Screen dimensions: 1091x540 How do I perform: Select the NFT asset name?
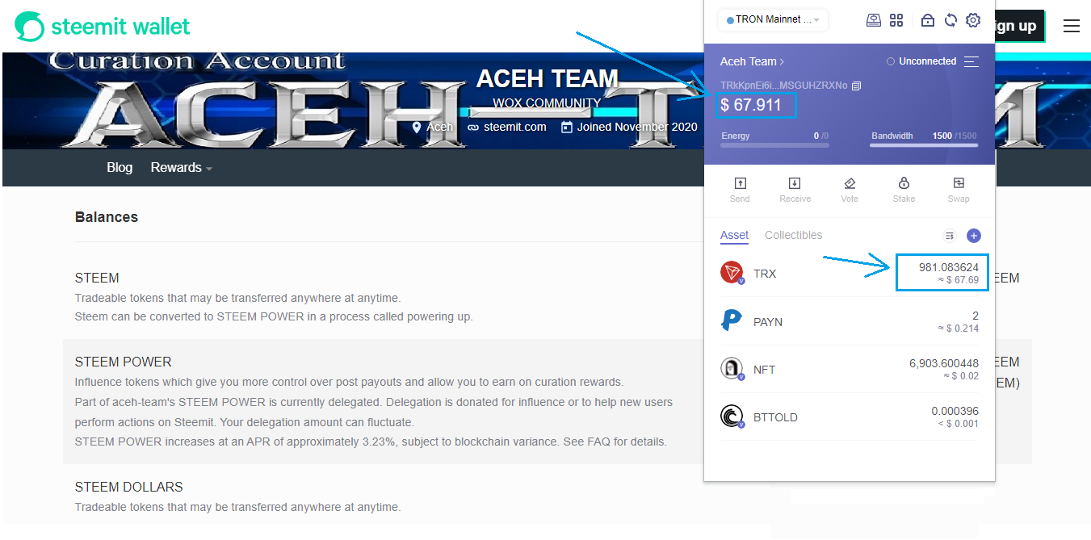(764, 370)
